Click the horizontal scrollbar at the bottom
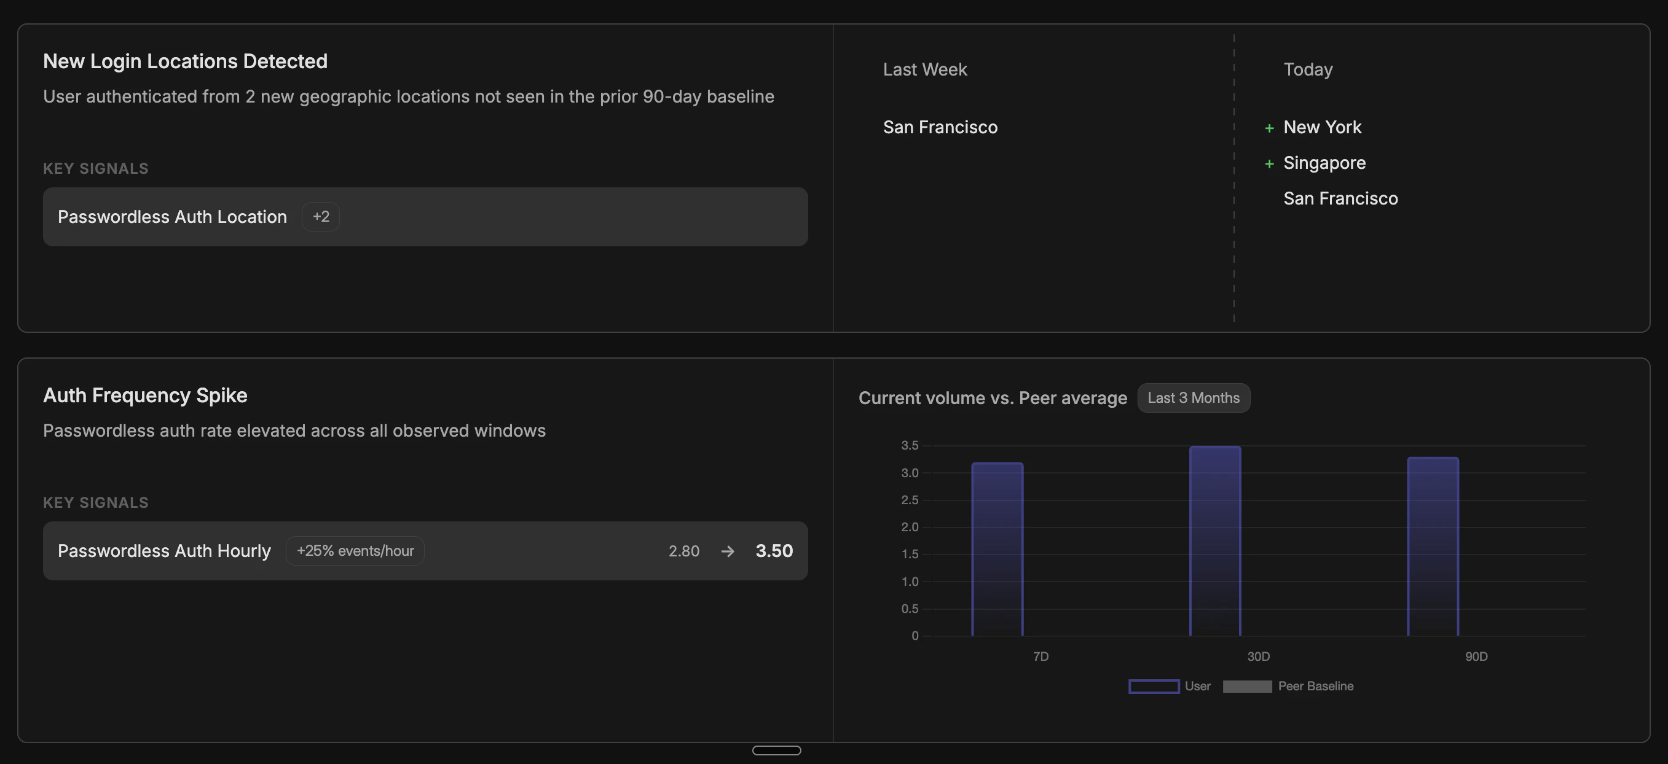The height and width of the screenshot is (764, 1668). click(776, 750)
